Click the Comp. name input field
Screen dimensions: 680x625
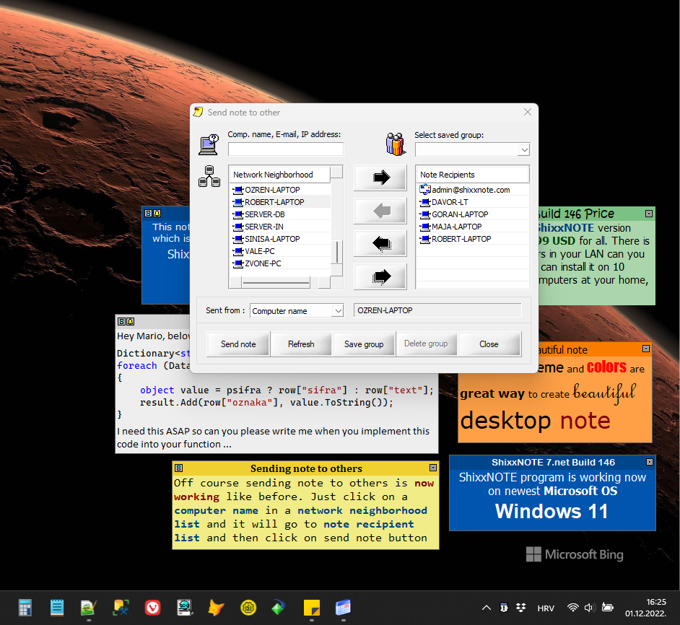point(285,149)
